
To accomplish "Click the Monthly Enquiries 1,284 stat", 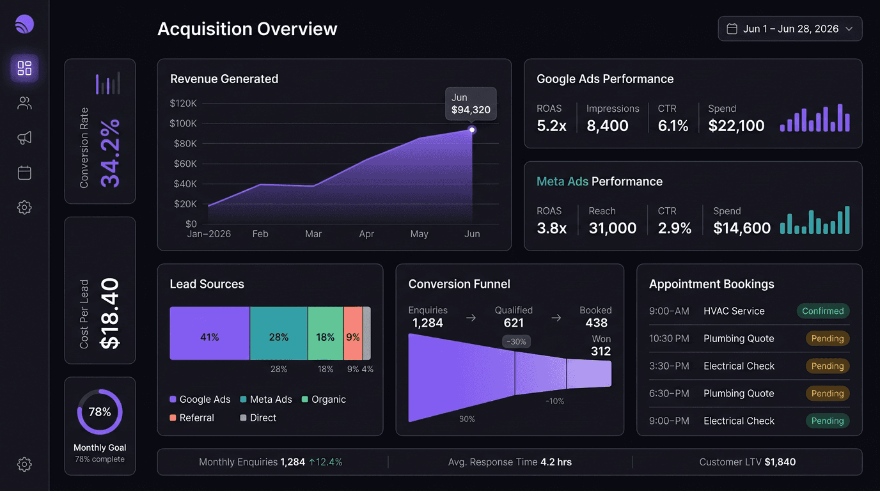I will click(x=271, y=462).
